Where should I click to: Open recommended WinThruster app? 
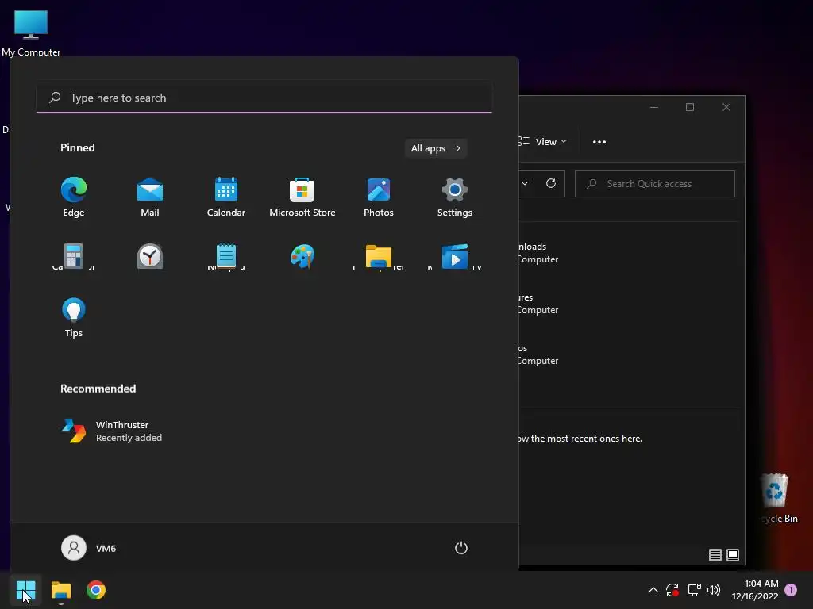(111, 431)
